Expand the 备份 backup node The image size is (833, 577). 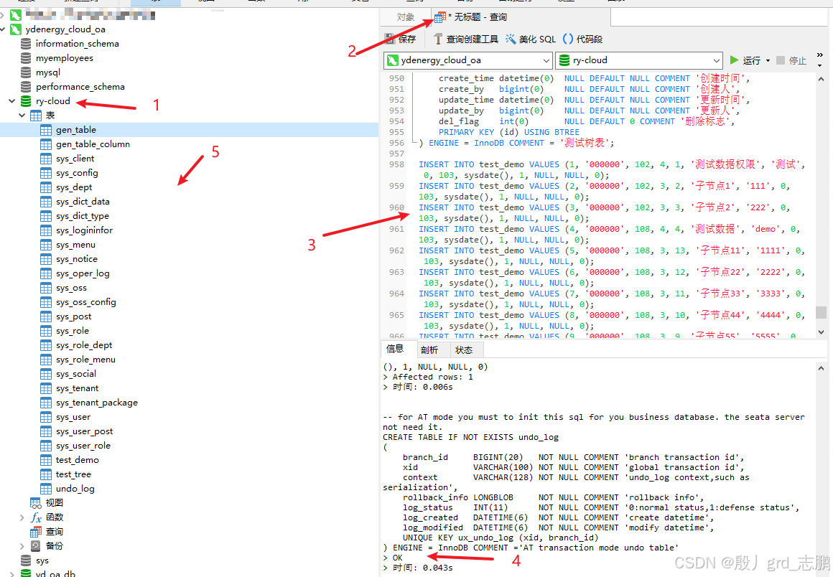click(x=22, y=545)
